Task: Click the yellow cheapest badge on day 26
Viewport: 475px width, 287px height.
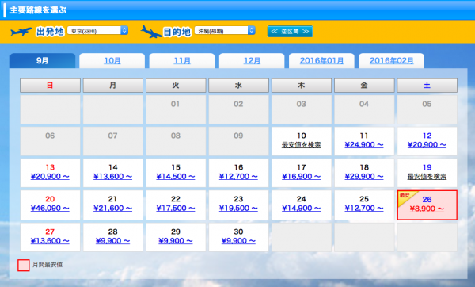Action: pos(406,197)
